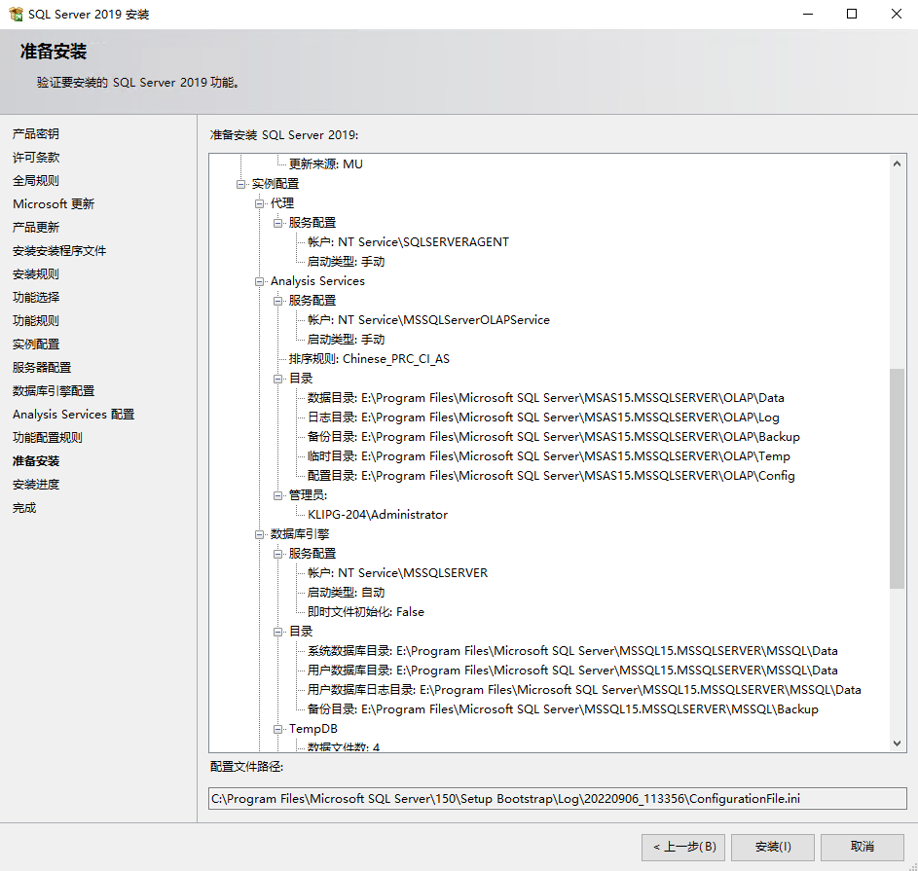Collapse 服务配置 node under 代理

point(278,223)
